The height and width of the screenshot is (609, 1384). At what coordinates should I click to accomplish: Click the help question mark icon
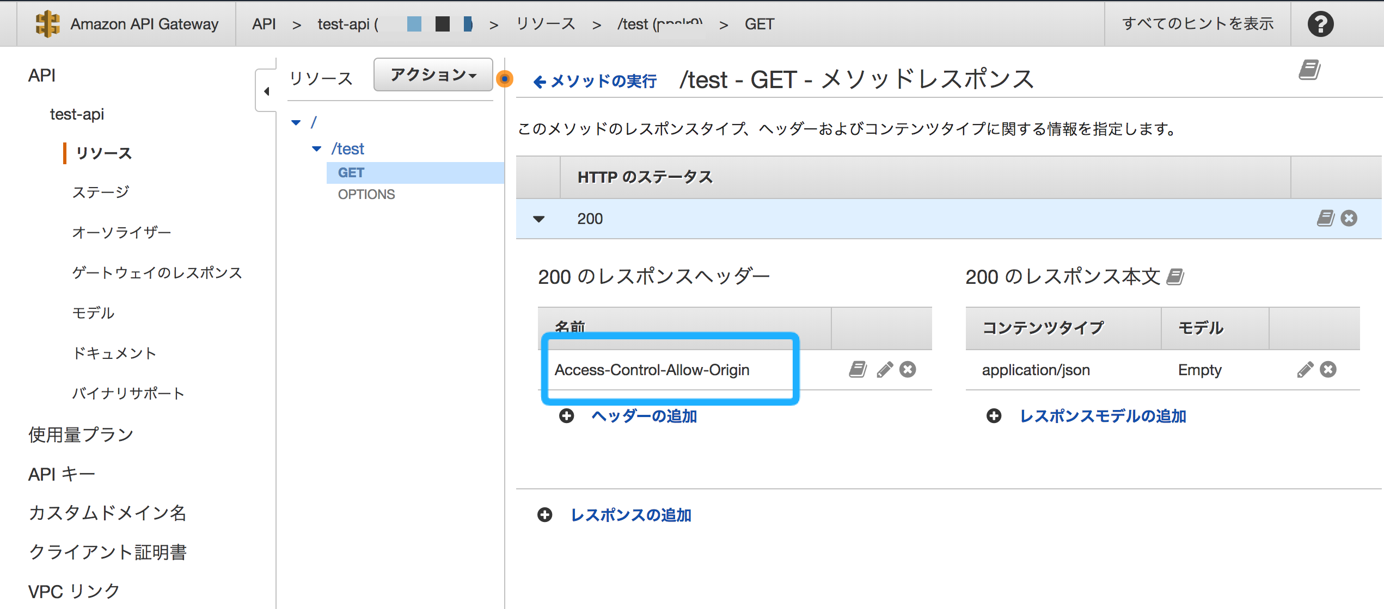tap(1320, 24)
